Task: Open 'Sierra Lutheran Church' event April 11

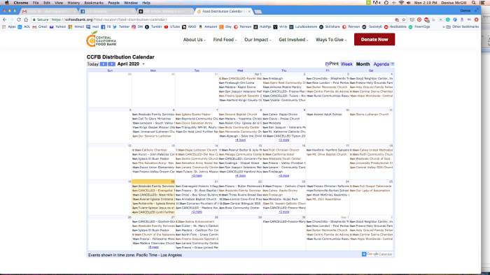Action: [x=370, y=114]
